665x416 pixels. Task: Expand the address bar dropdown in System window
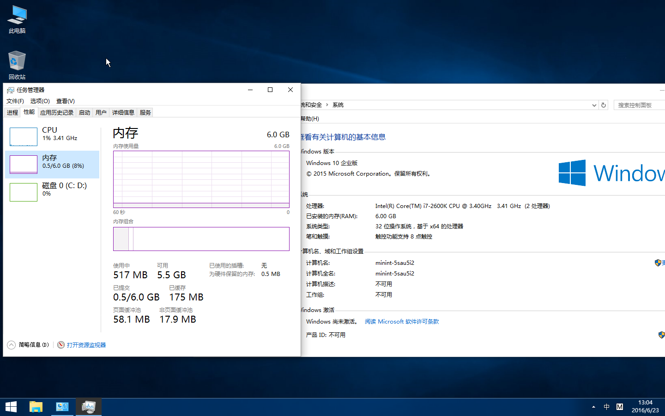594,105
